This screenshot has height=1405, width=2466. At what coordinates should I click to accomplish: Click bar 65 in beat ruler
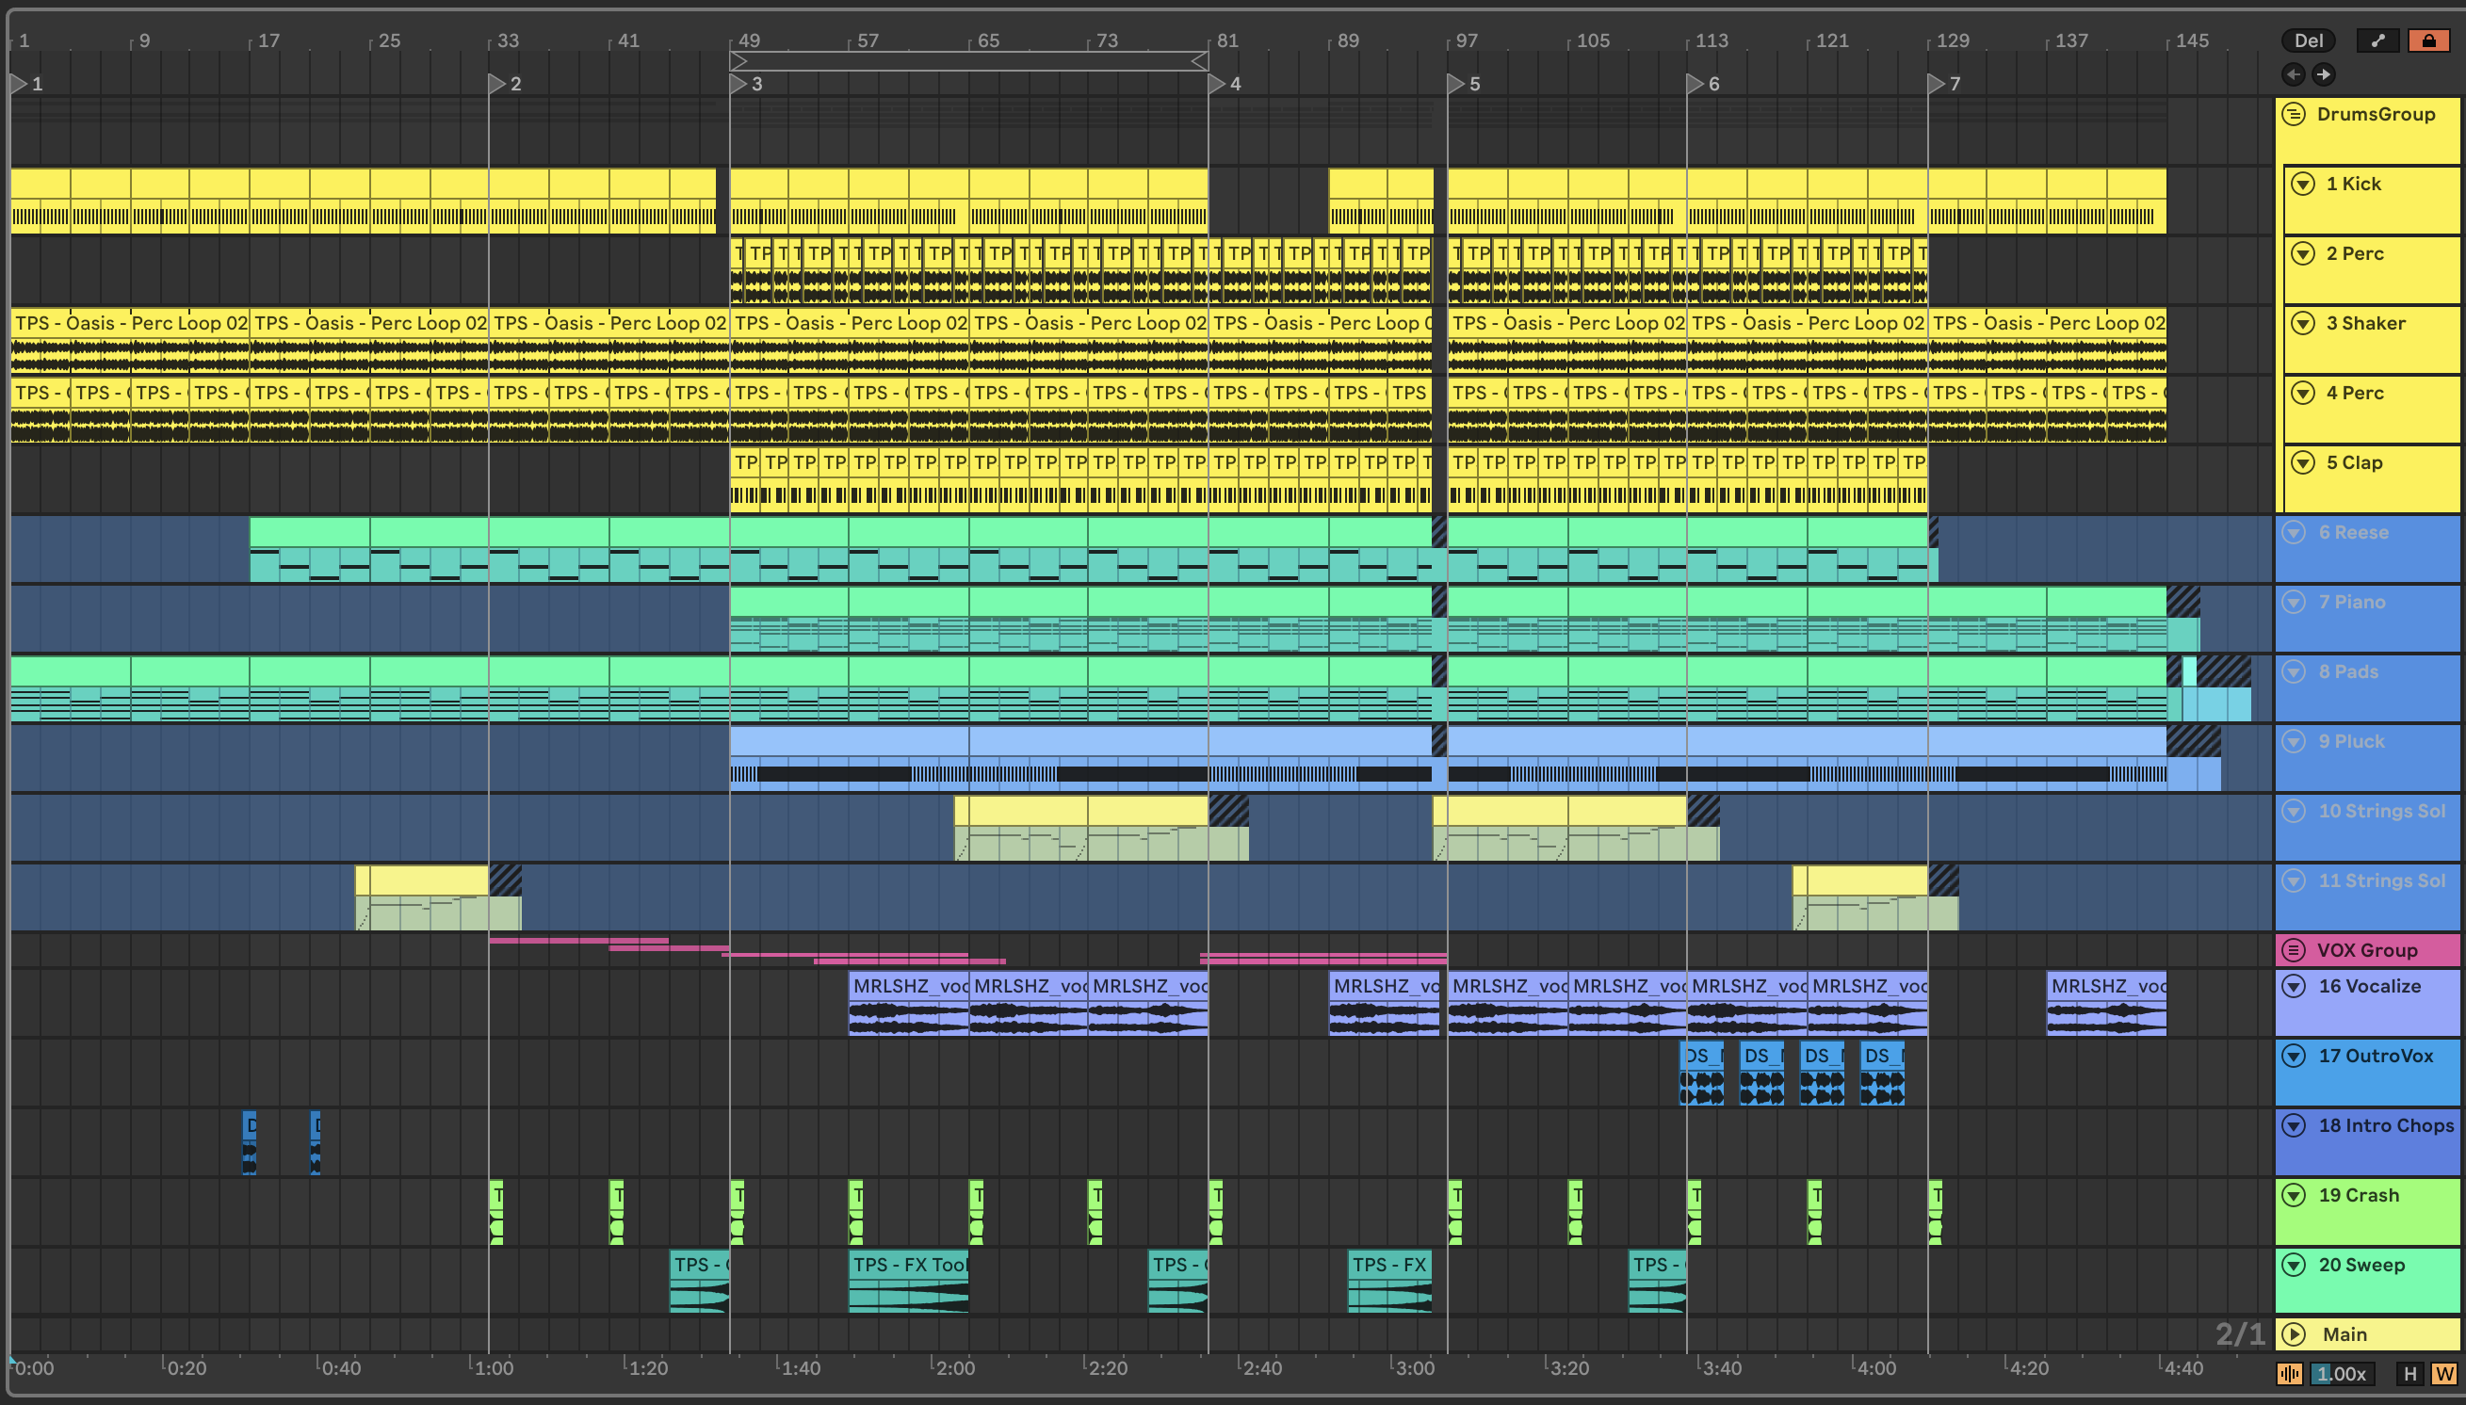click(988, 40)
